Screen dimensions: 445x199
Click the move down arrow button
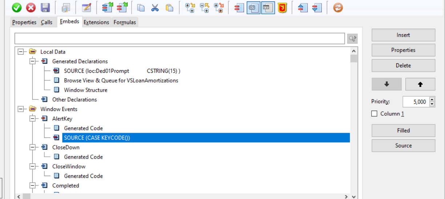tap(386, 84)
